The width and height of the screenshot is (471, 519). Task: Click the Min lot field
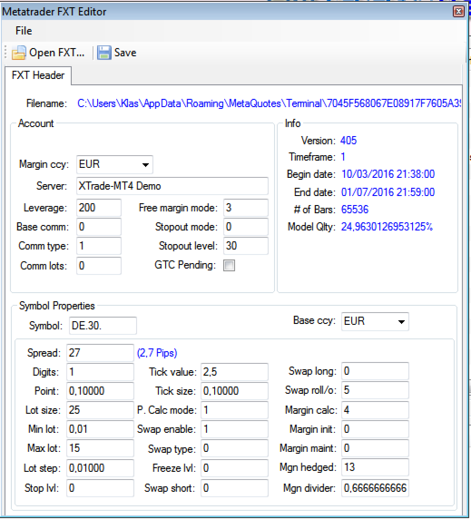[x=100, y=429]
